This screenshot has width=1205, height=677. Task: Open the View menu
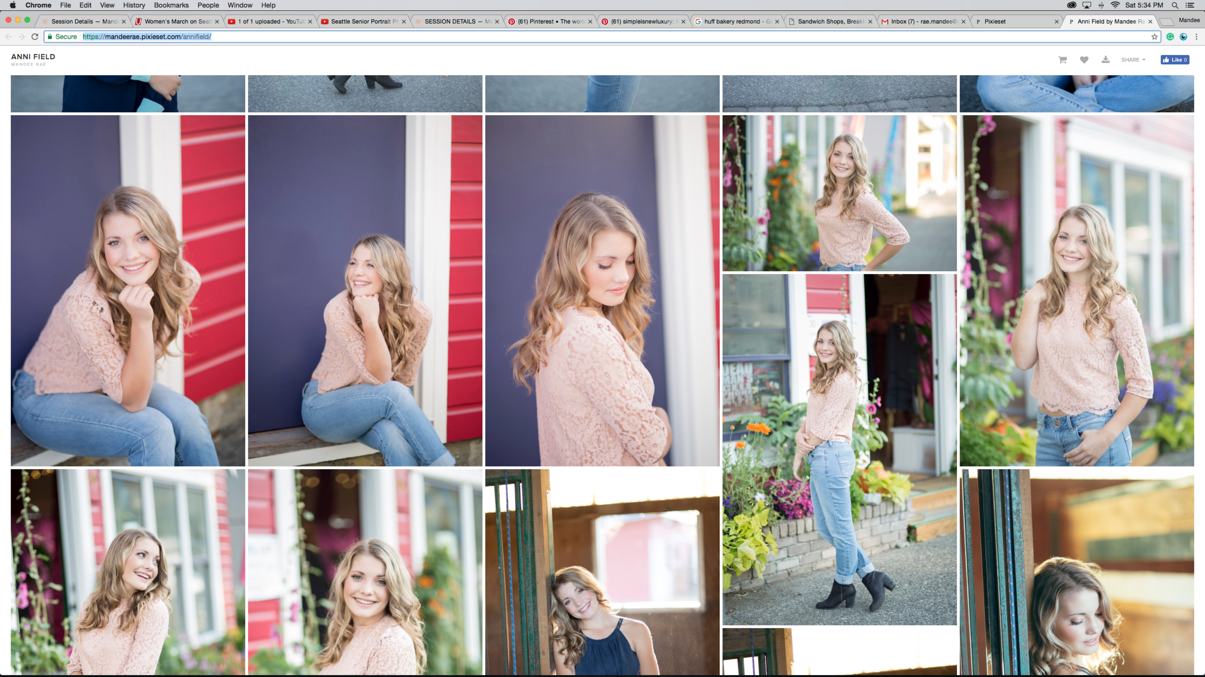coord(107,5)
